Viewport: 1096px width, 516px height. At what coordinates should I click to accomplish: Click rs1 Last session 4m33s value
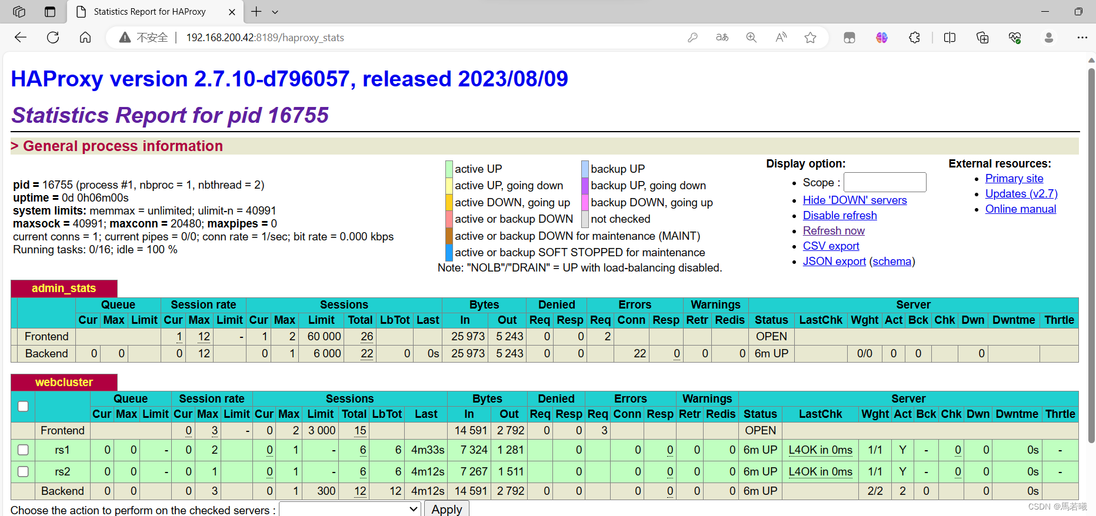tap(428, 450)
